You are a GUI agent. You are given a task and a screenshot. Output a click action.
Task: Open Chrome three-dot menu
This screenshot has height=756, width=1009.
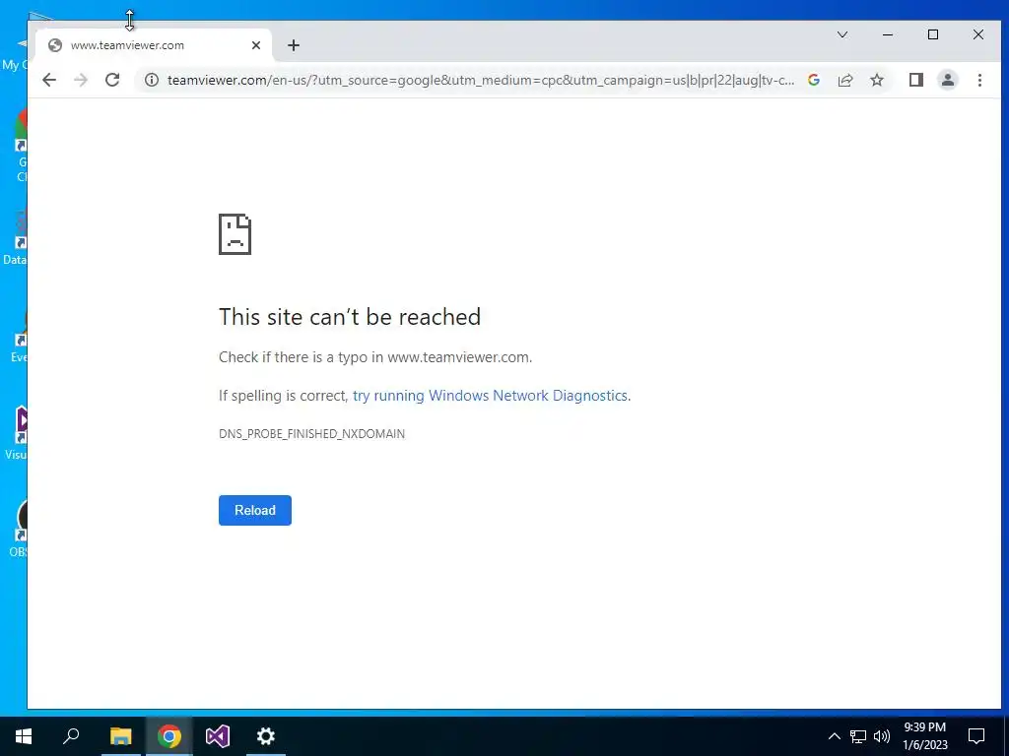(x=979, y=80)
